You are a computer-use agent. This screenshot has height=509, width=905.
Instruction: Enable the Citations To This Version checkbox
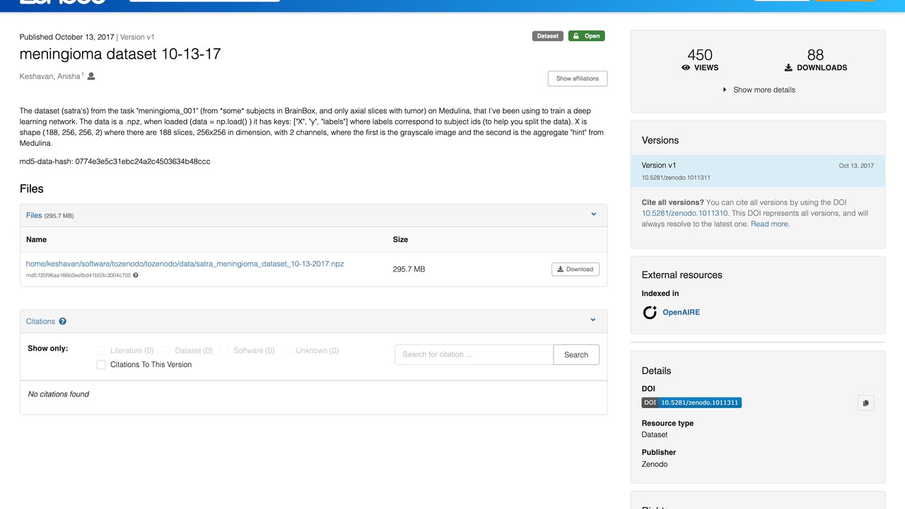101,365
